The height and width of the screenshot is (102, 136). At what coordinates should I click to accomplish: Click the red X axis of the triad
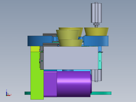8,95
